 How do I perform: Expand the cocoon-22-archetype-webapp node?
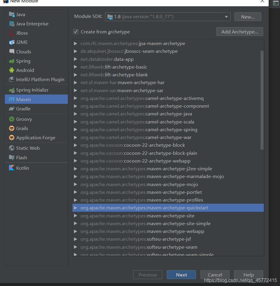pyautogui.click(x=75, y=161)
